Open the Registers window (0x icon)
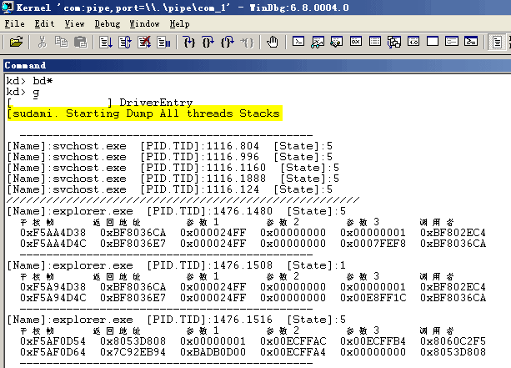This screenshot has width=511, height=368. pyautogui.click(x=356, y=42)
